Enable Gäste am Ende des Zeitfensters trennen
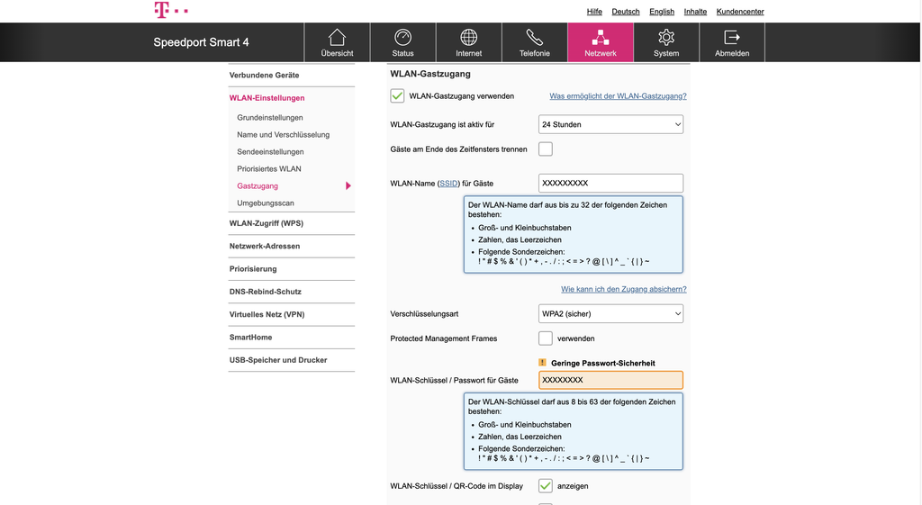The image size is (922, 505). (x=546, y=149)
